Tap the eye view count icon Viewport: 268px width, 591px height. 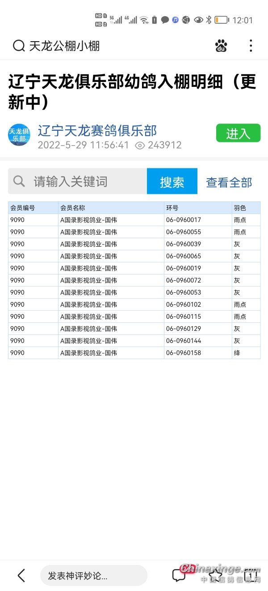tap(140, 145)
